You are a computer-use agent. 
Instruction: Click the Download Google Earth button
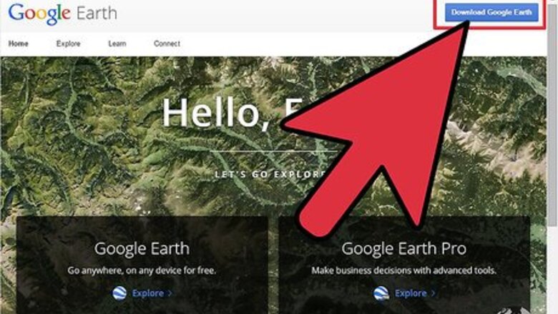(x=491, y=12)
